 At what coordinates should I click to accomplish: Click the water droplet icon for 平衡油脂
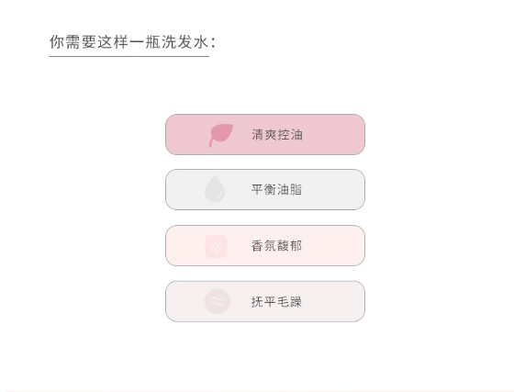[215, 189]
